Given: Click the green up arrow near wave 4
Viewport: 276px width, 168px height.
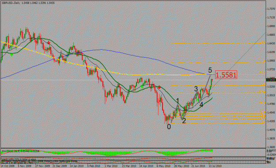Looking at the screenshot, I should pos(198,100).
